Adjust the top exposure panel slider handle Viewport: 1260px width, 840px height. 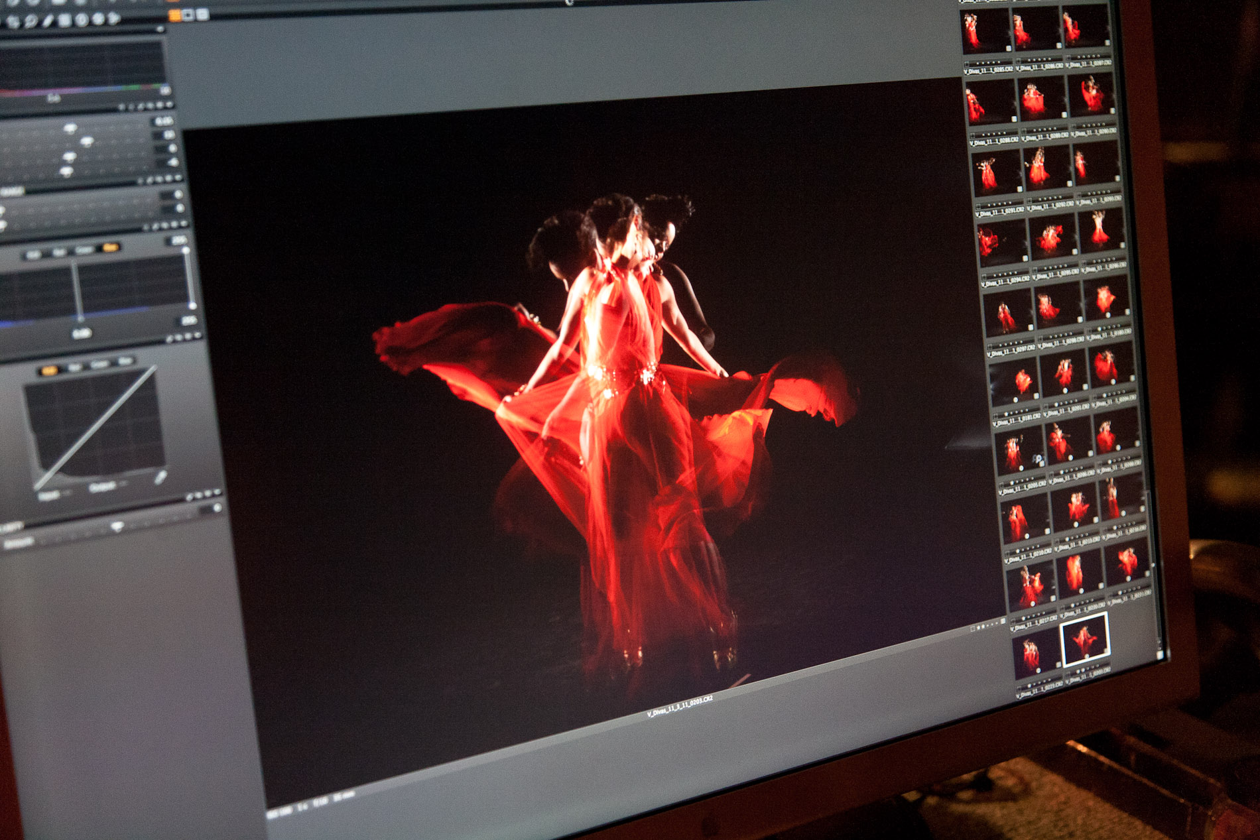pos(70,128)
